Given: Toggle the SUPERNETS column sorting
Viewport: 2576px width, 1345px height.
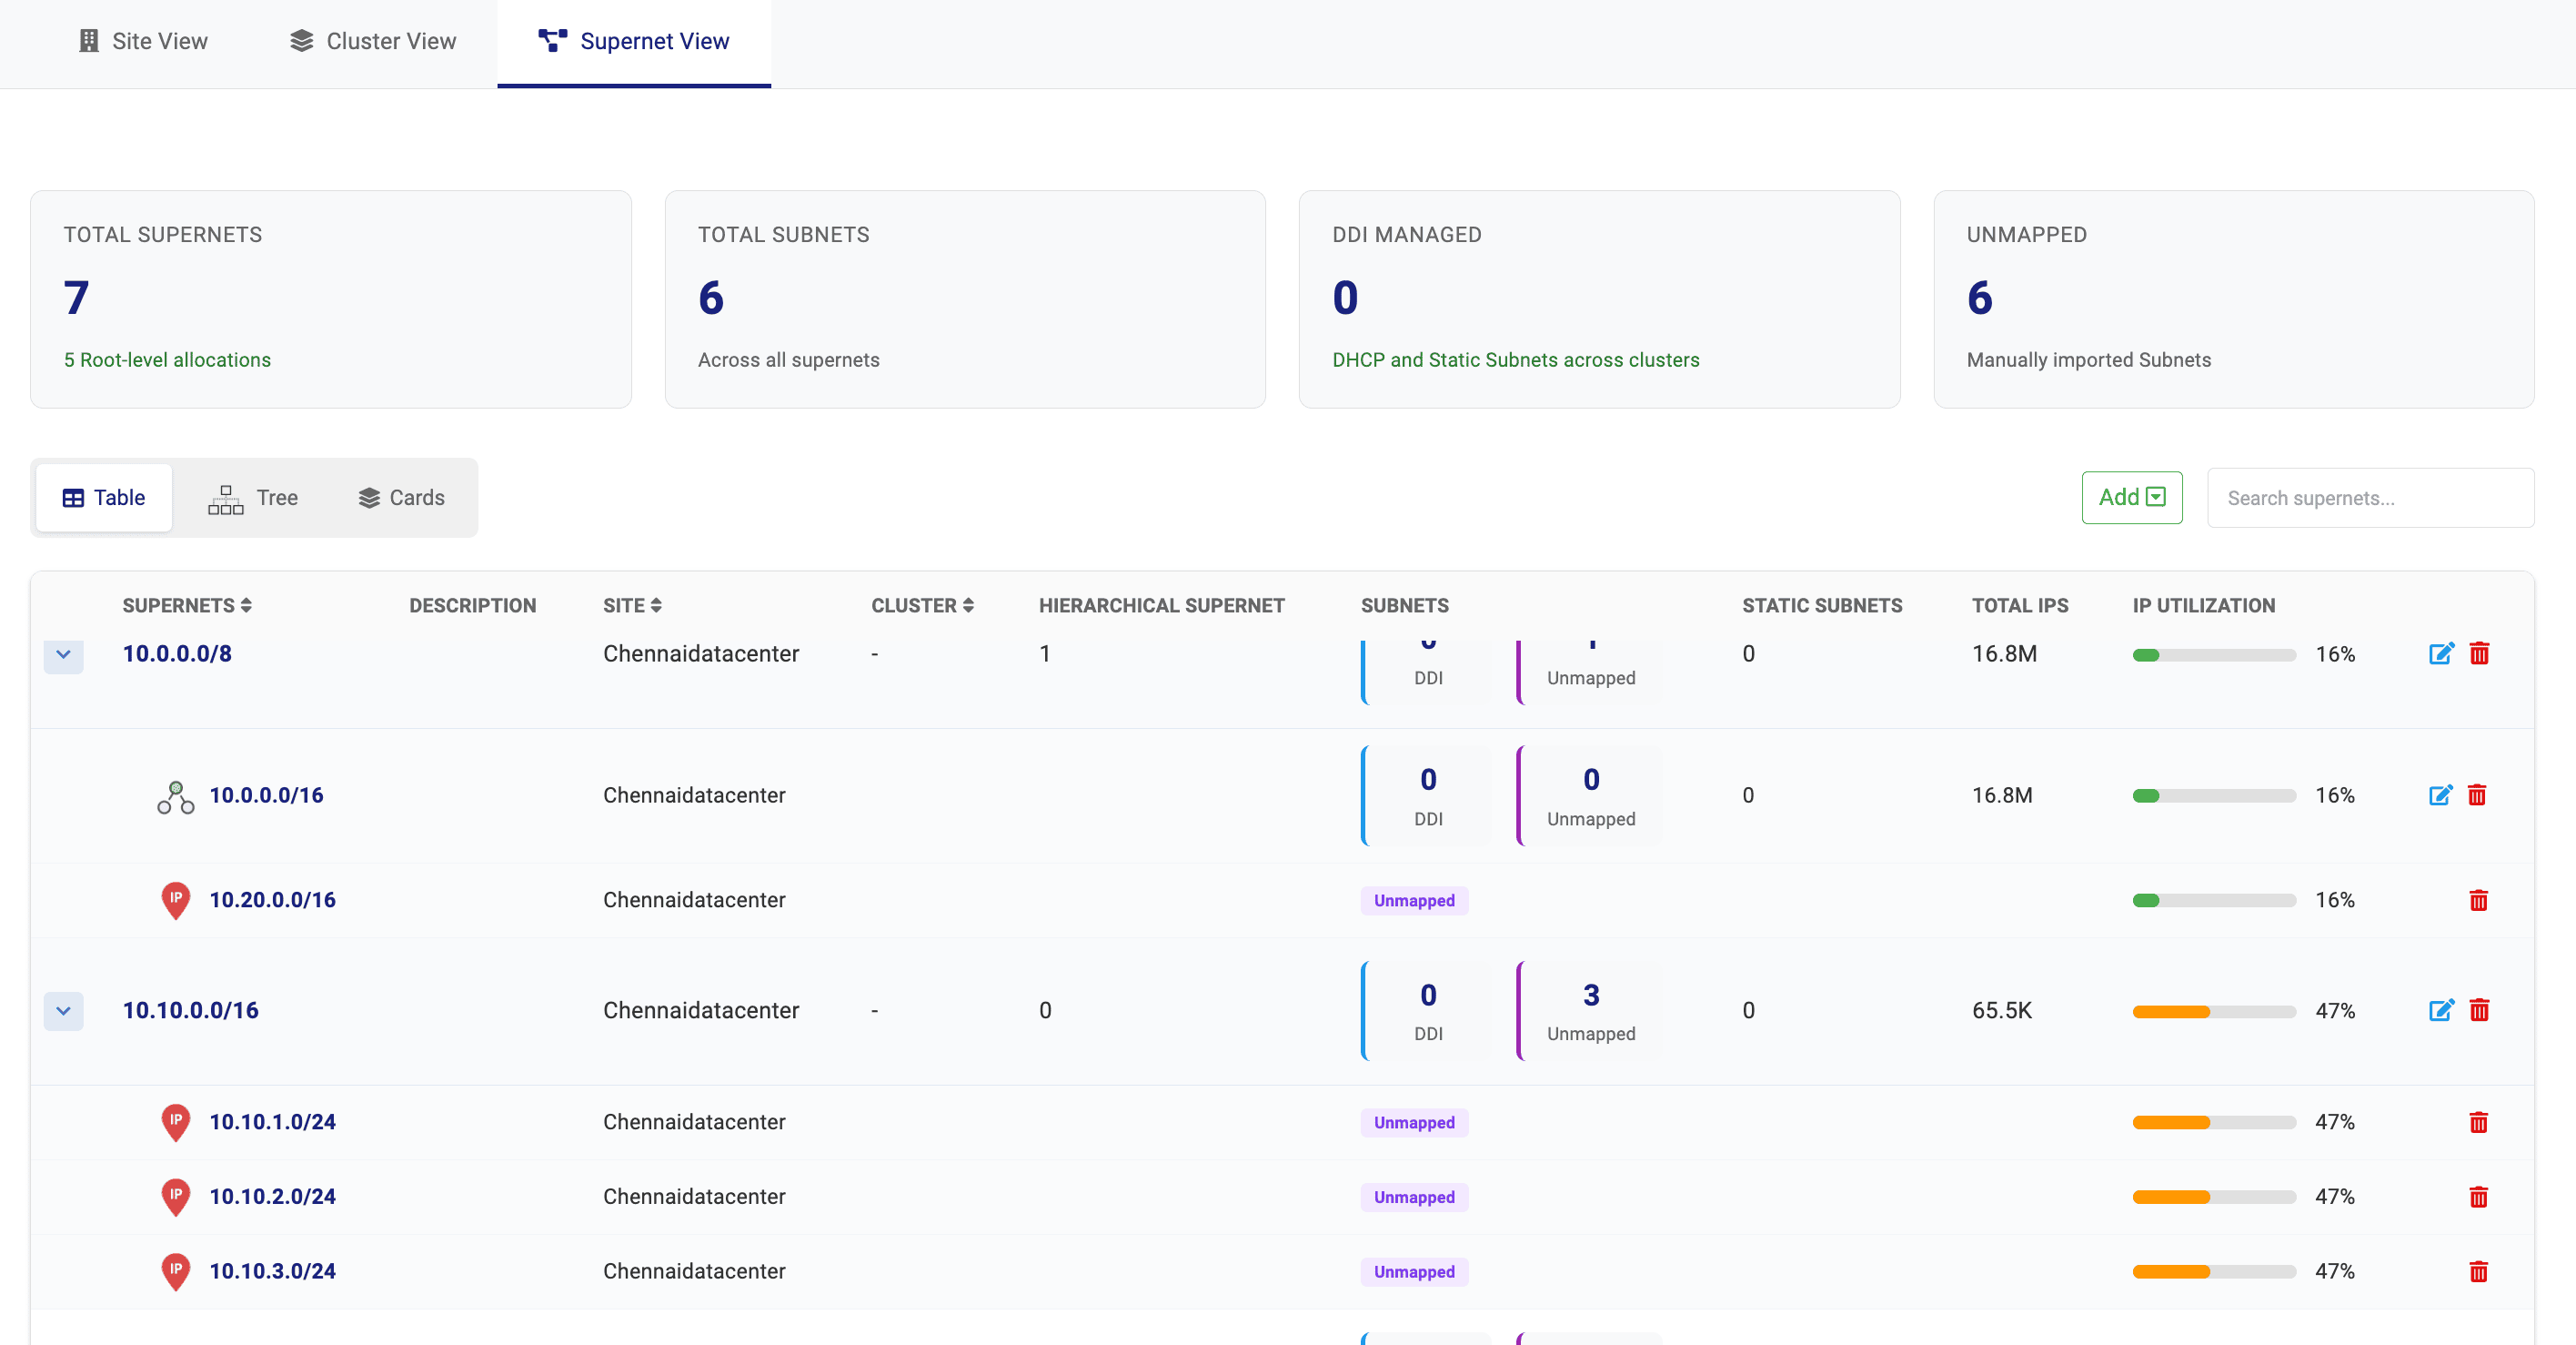Looking at the screenshot, I should [246, 604].
